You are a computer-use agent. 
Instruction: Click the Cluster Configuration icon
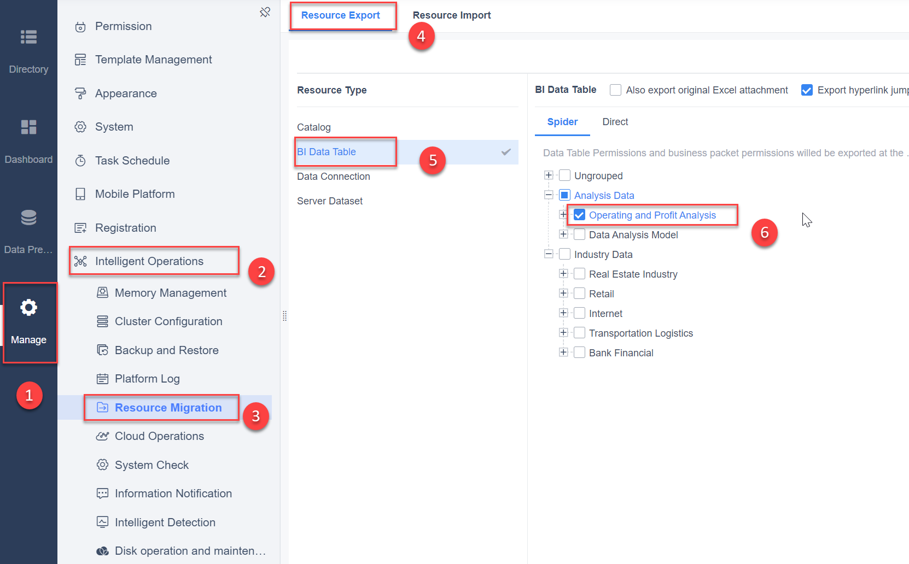[102, 321]
